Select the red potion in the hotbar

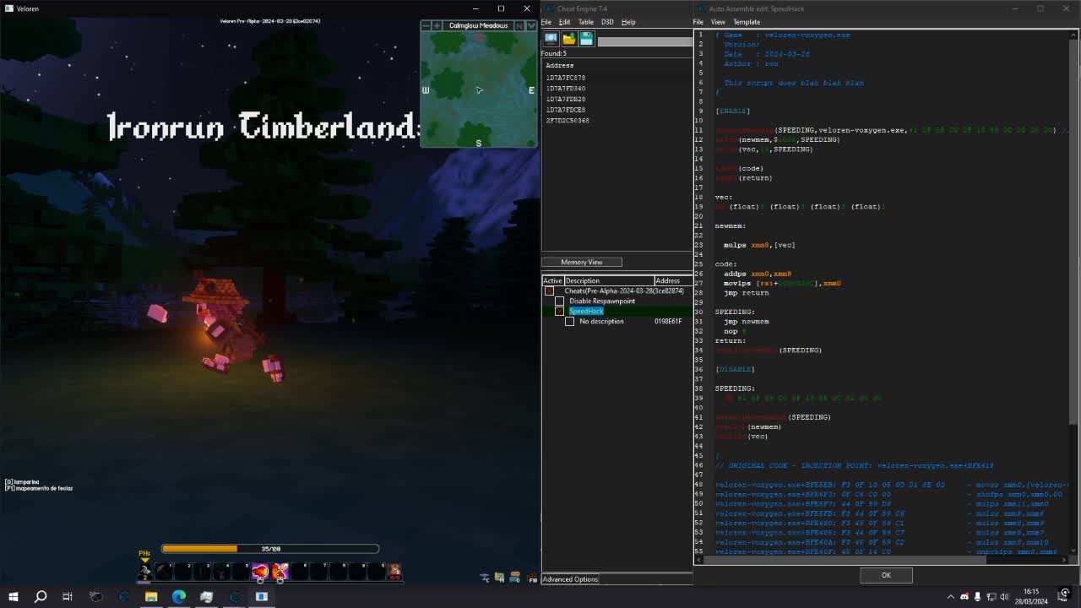[x=261, y=572]
